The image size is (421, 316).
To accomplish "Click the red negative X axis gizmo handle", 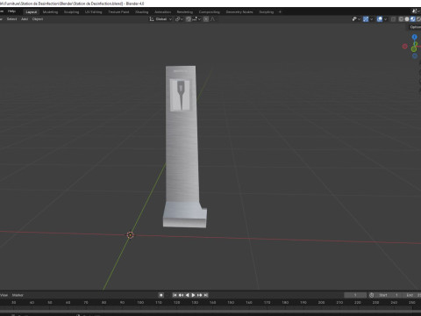I will tap(405, 47).
